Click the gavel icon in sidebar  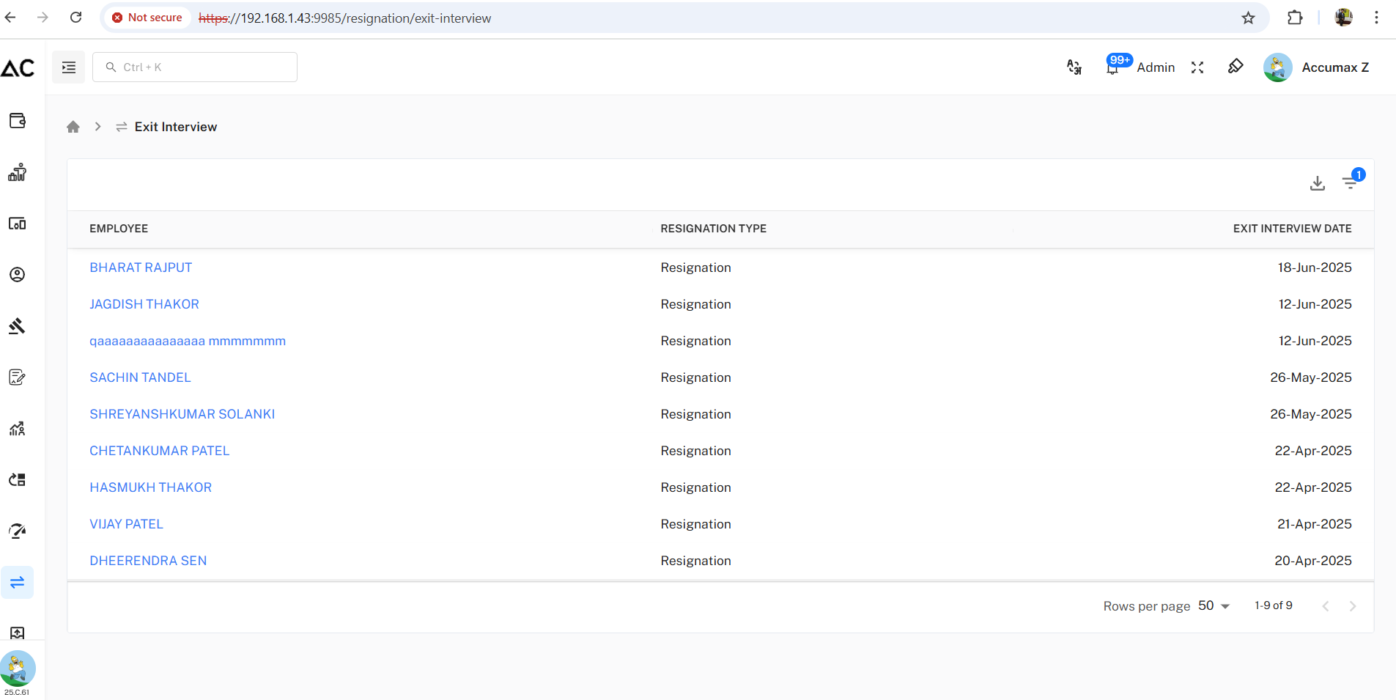point(18,326)
